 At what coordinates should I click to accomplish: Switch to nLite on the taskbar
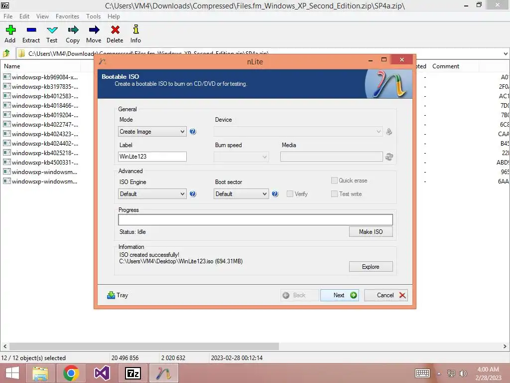163,373
